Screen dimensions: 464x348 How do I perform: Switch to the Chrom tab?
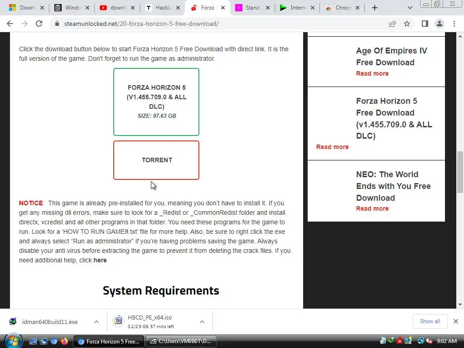(x=338, y=8)
